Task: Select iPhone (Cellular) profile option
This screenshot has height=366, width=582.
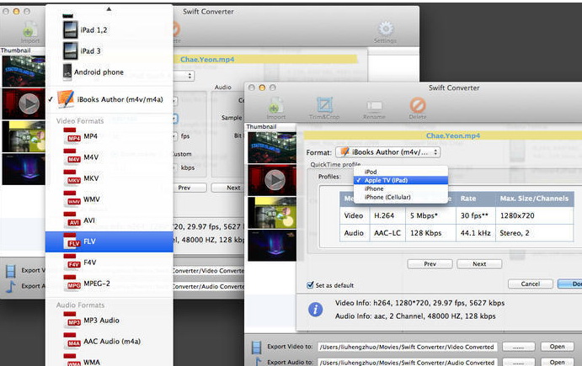Action: [x=401, y=197]
